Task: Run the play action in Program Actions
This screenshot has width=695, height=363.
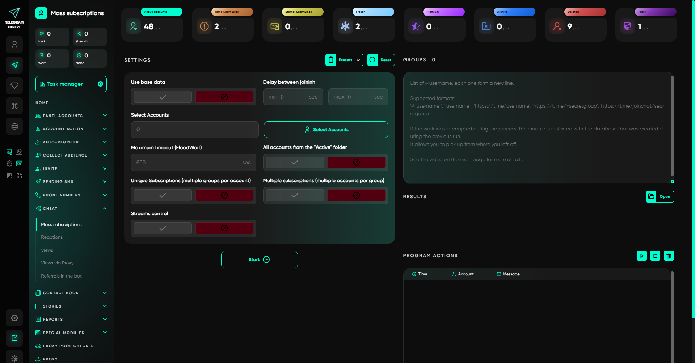Action: tap(642, 256)
